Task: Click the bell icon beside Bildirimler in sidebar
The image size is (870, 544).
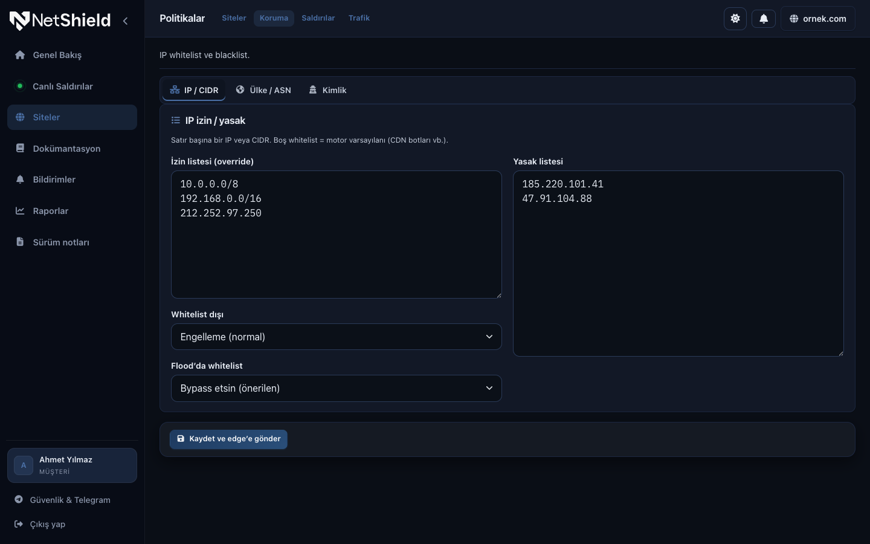Action: [20, 180]
